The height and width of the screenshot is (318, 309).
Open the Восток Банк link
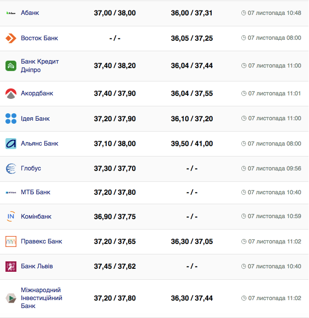click(39, 38)
